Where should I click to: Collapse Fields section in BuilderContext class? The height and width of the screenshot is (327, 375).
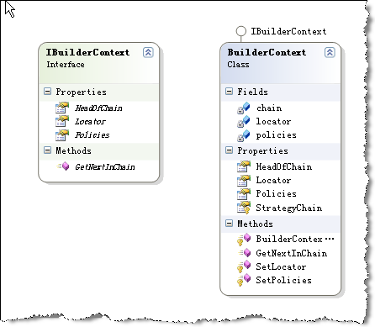pos(229,92)
